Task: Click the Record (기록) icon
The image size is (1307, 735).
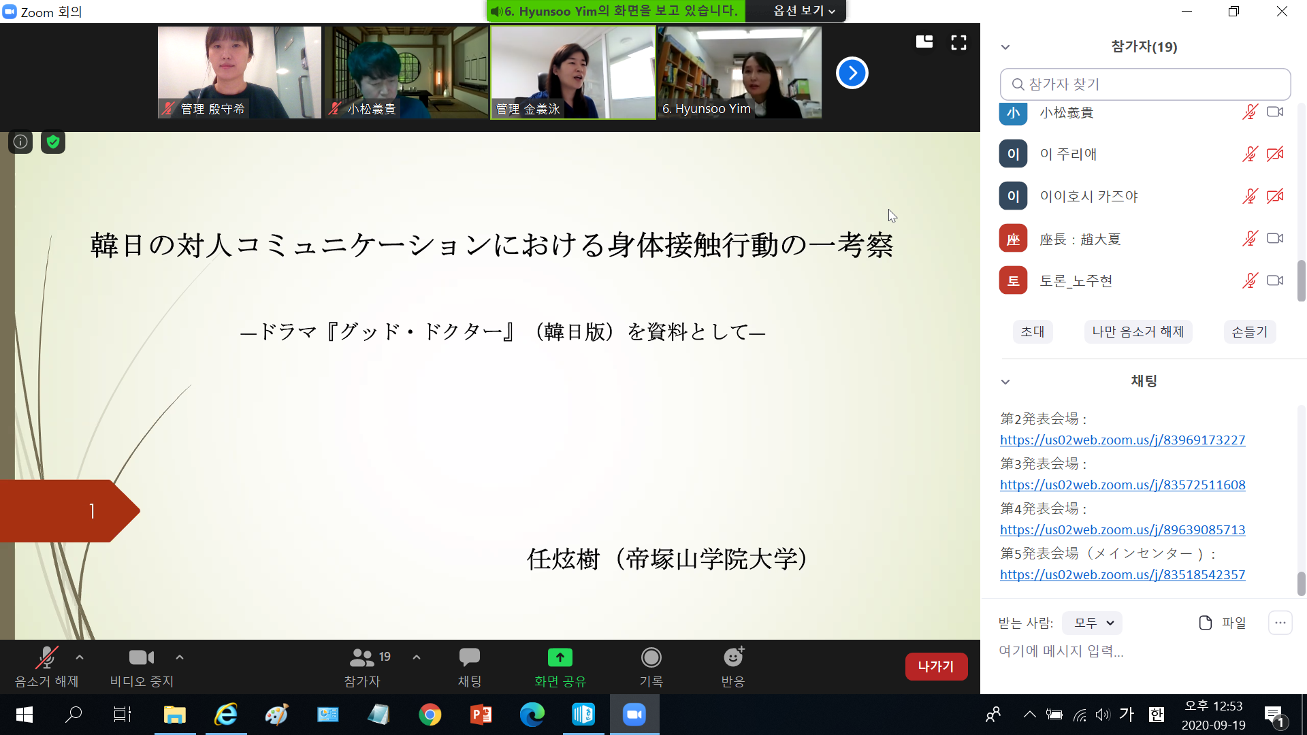Action: coord(651,657)
